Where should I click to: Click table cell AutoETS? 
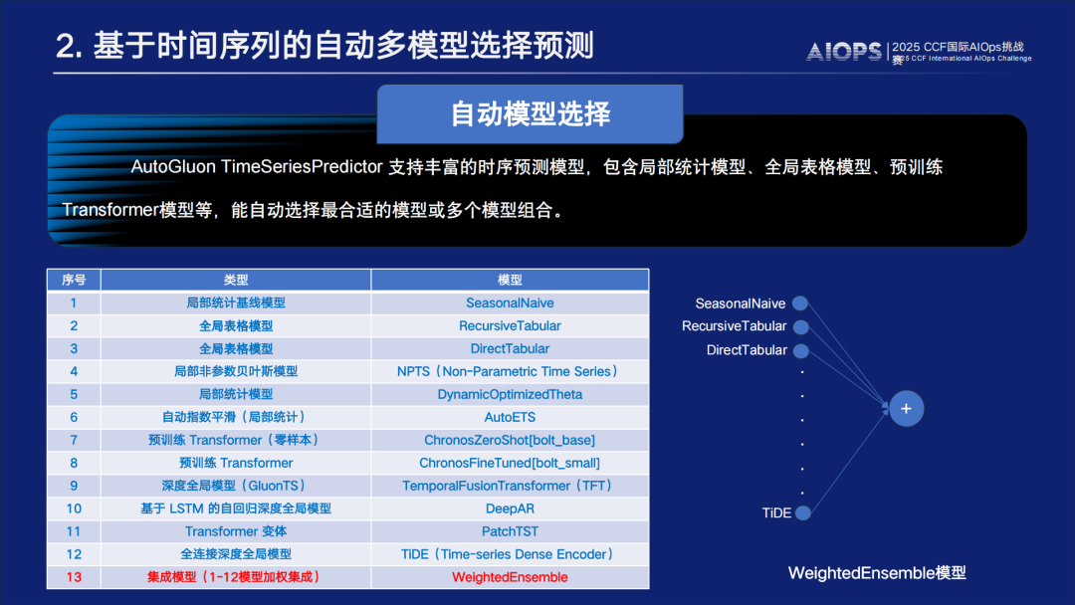510,417
